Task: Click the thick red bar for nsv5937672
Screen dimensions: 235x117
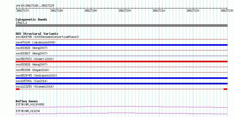Action: point(121,62)
